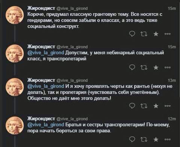The width and height of the screenshot is (180, 147).
Task: Retweet the Братья и сестры tweet
Action: (144, 139)
